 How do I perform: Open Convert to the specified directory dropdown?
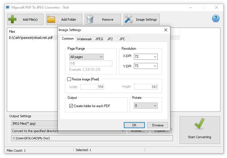tap(68, 131)
